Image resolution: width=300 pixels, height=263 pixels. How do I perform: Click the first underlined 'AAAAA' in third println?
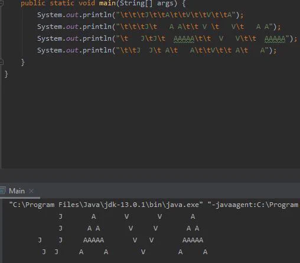click(x=184, y=39)
